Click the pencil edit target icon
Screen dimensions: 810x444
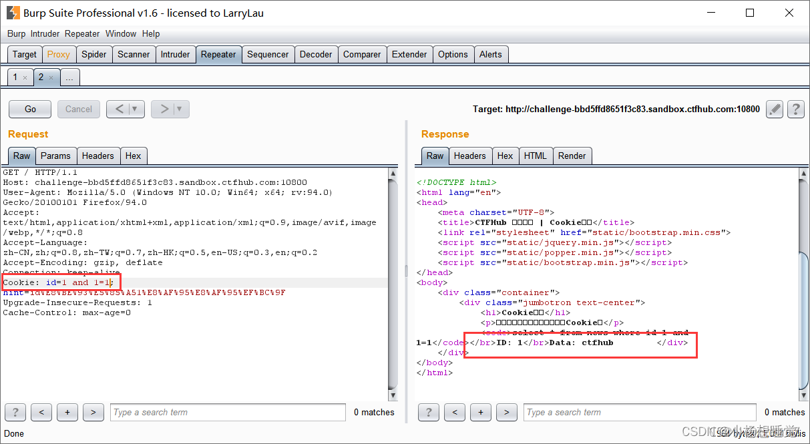click(774, 109)
